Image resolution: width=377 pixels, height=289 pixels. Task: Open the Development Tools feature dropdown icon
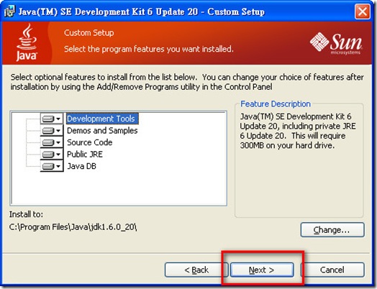click(52, 119)
